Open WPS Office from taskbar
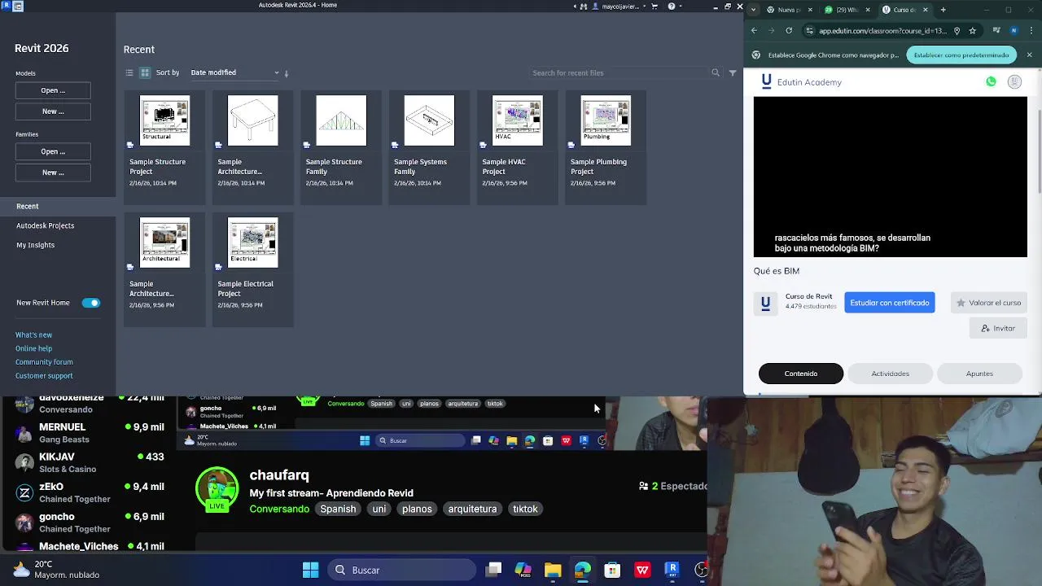This screenshot has height=586, width=1042. pos(642,570)
